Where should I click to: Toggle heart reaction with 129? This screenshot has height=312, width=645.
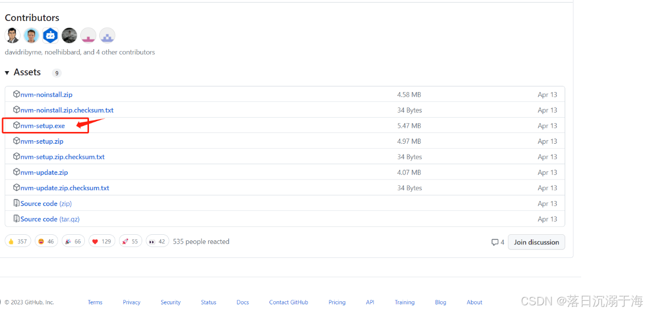pos(102,241)
